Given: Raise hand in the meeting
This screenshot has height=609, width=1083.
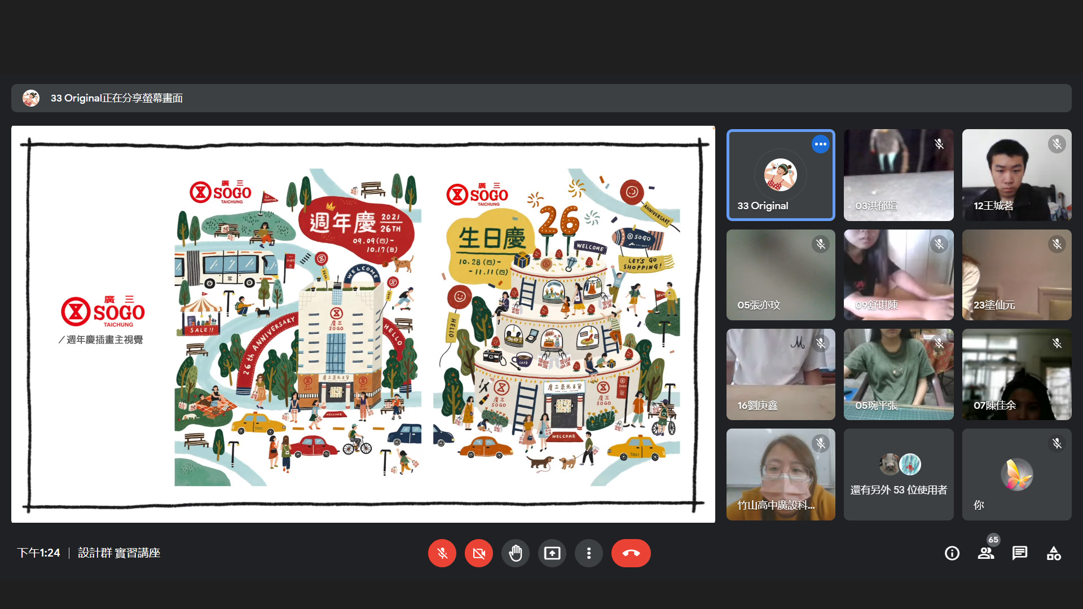Looking at the screenshot, I should (516, 553).
